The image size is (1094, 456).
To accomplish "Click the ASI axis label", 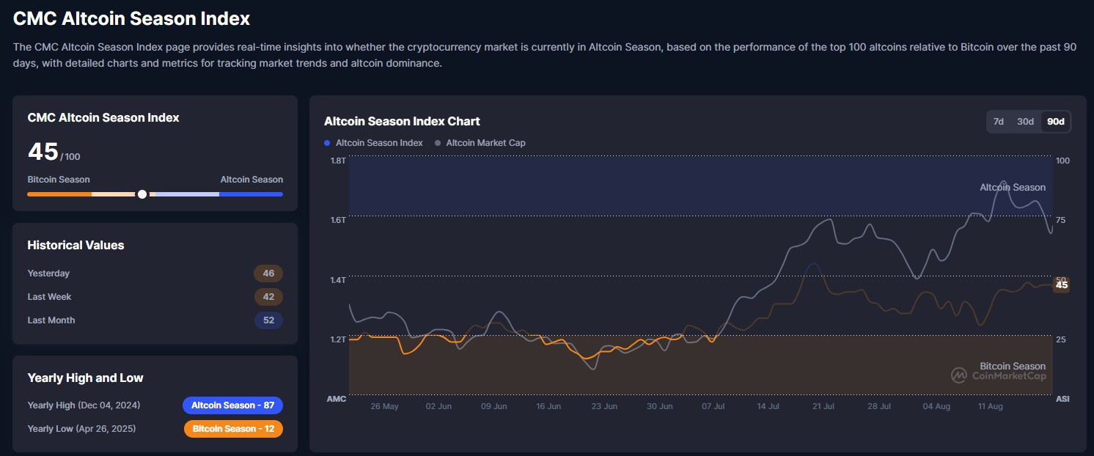I will (x=1063, y=399).
